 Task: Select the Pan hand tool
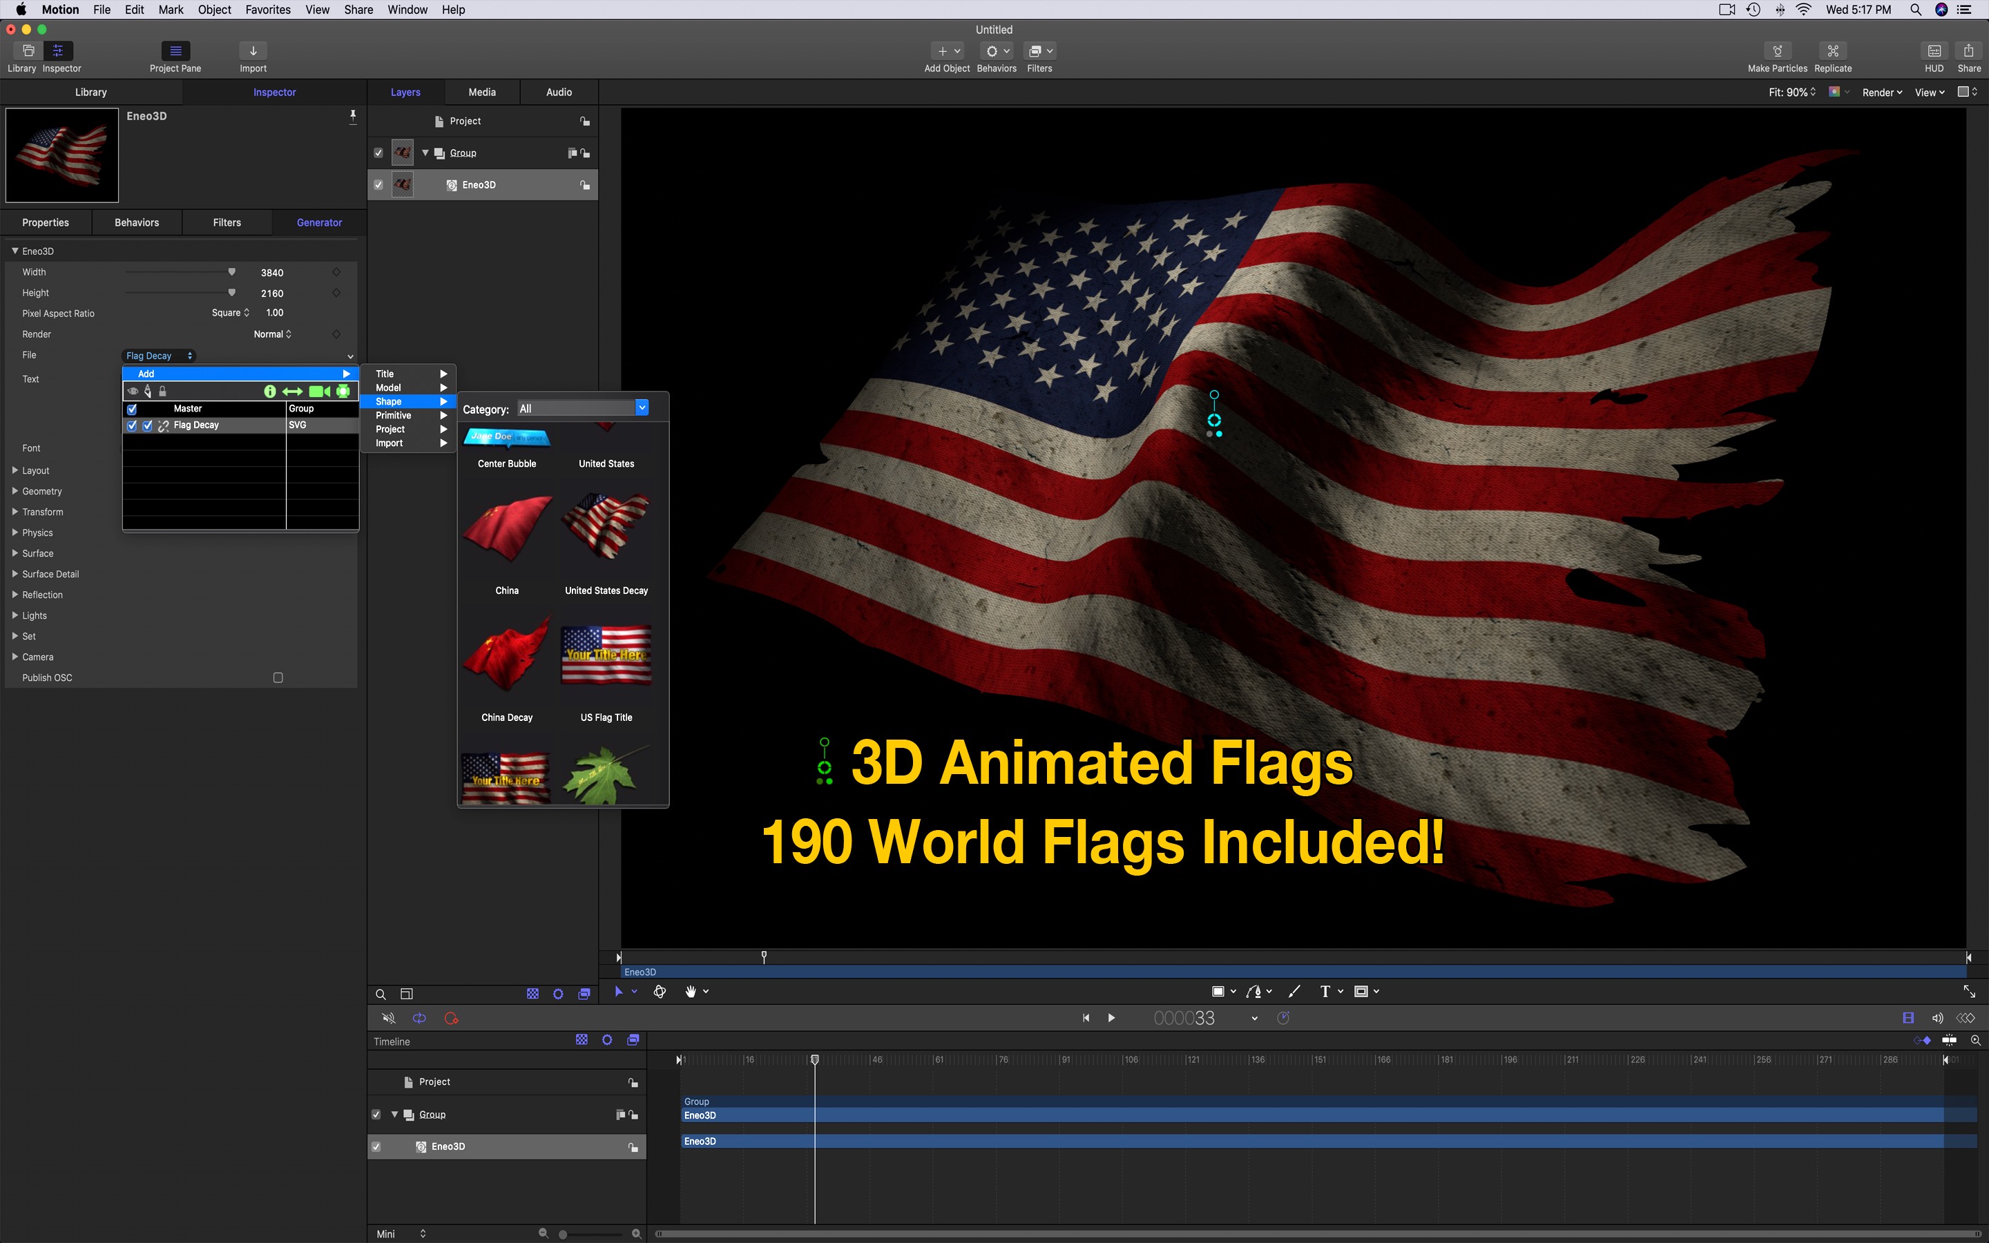691,992
